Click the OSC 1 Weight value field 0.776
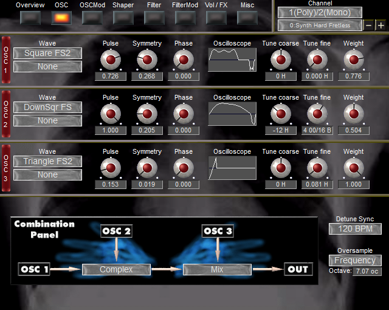 pyautogui.click(x=353, y=76)
